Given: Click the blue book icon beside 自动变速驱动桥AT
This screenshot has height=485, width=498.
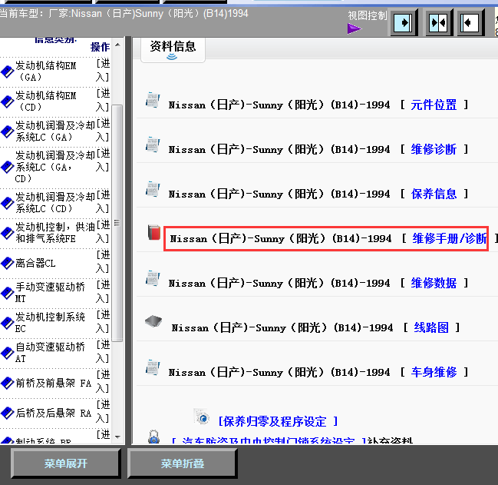Looking at the screenshot, I should [7, 353].
